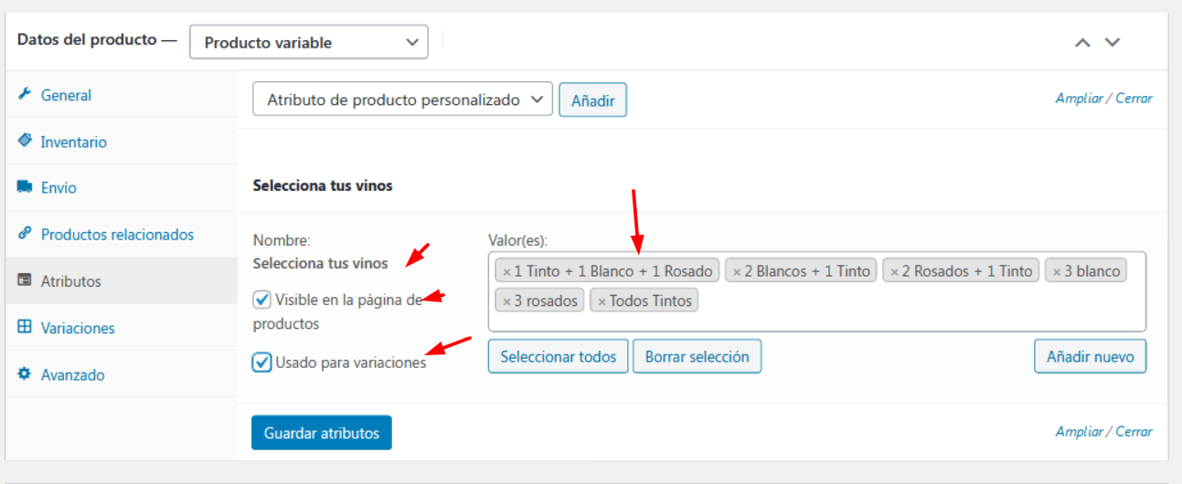Image resolution: width=1182 pixels, height=484 pixels.
Task: Toggle 'Usado para variaciones' checkbox
Action: (x=262, y=363)
